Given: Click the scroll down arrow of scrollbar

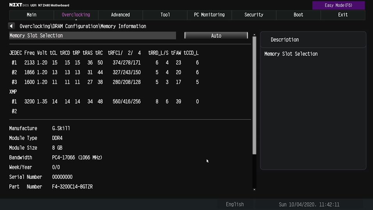Looking at the screenshot, I should 254,190.
